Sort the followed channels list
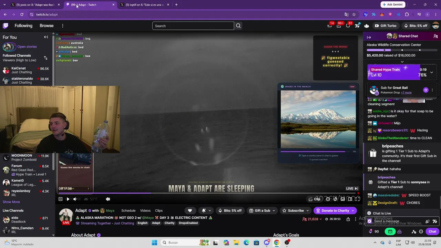This screenshot has height=248, width=441. point(45,58)
